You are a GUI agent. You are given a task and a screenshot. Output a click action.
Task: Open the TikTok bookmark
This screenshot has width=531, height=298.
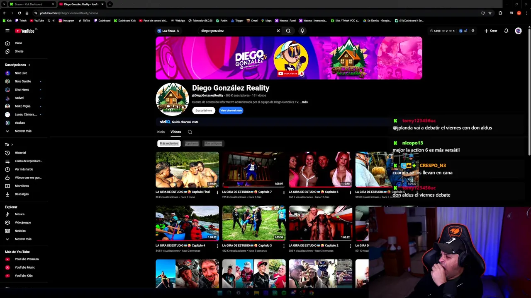tap(84, 20)
